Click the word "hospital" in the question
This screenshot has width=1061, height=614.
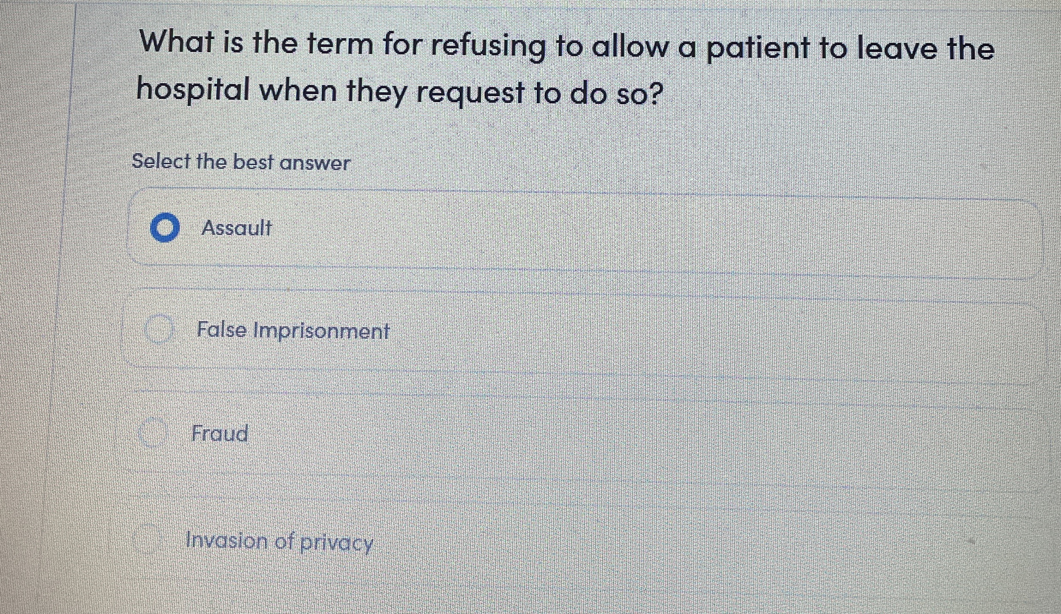point(193,90)
